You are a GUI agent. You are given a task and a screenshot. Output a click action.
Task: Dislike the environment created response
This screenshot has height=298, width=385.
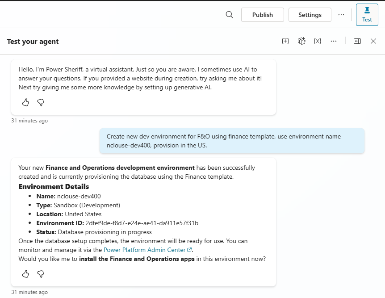tap(41, 273)
